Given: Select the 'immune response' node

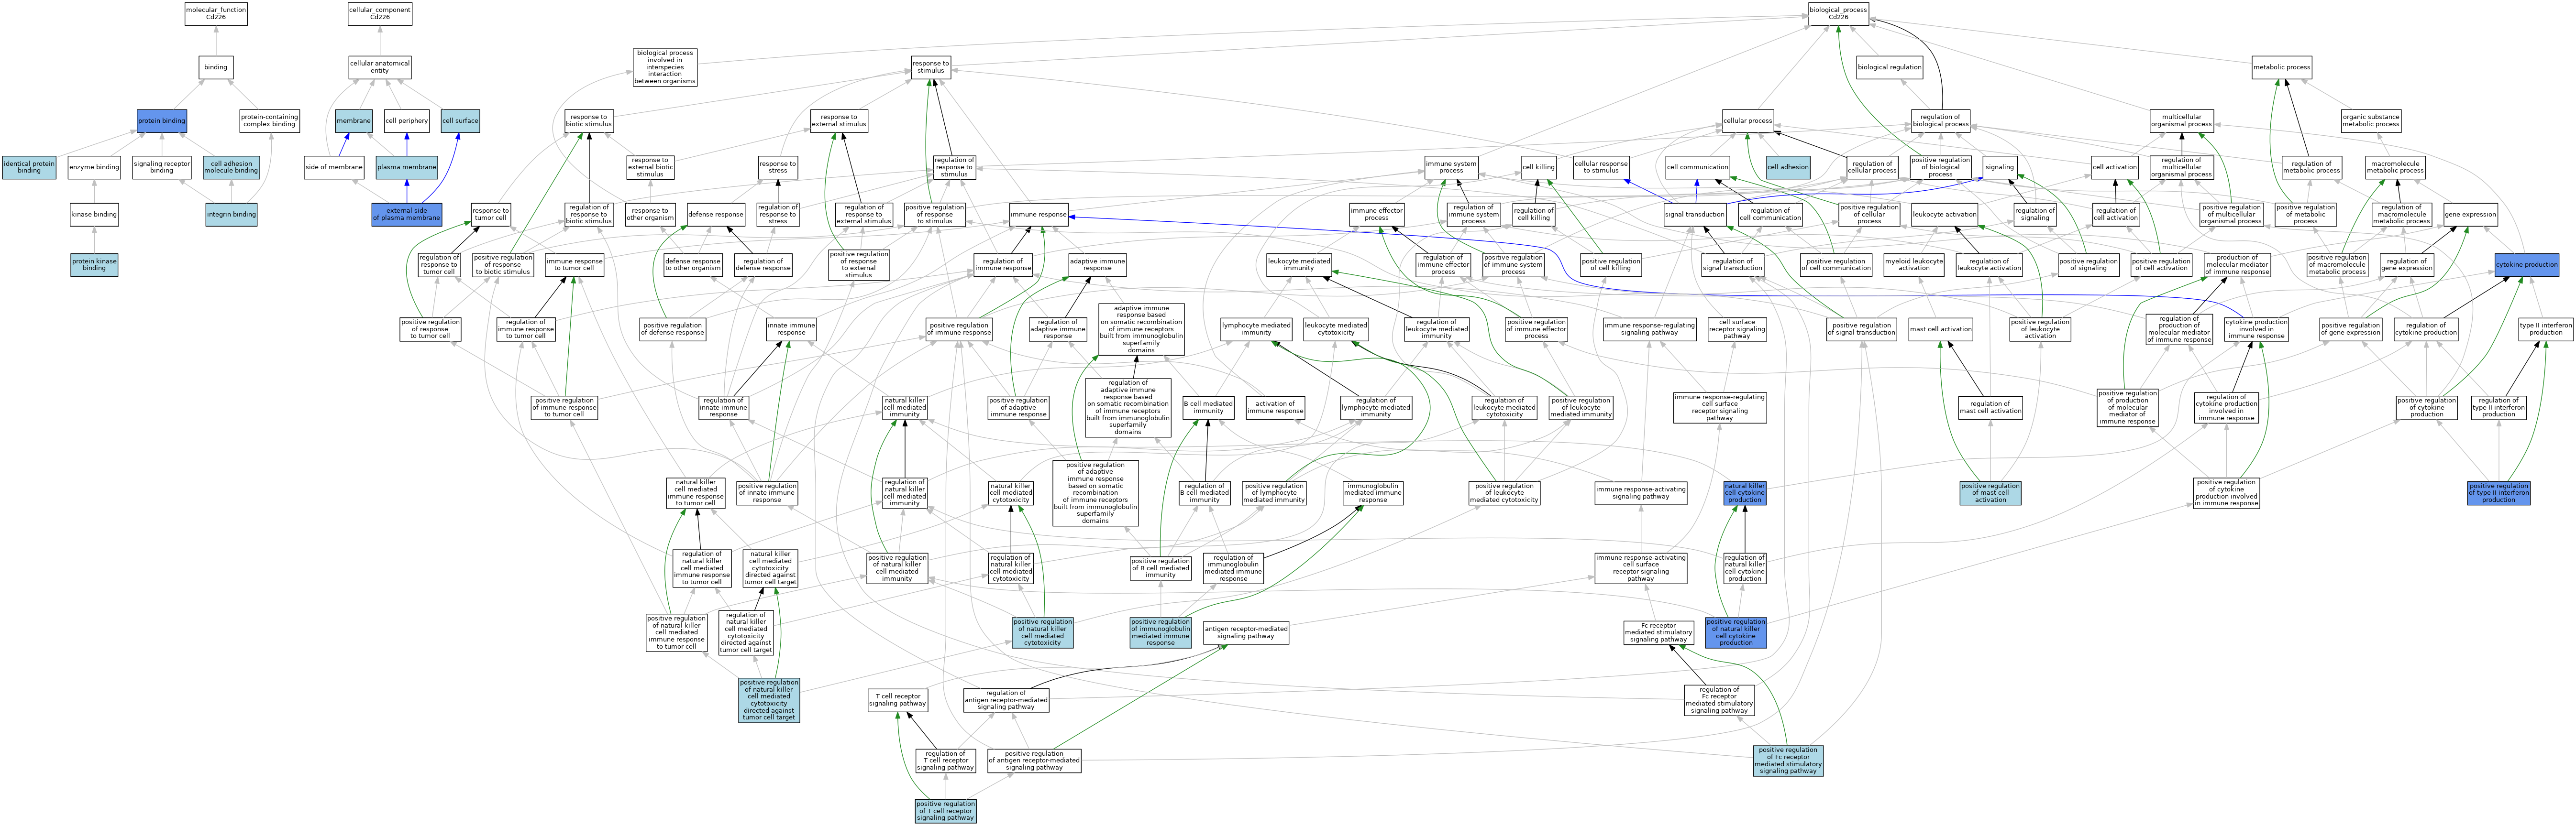Looking at the screenshot, I should pos(1039,214).
